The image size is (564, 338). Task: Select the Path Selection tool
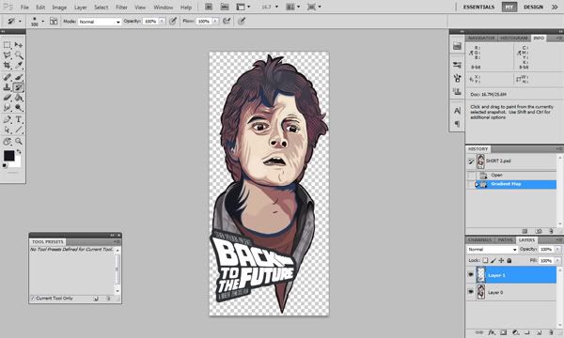tap(8, 130)
